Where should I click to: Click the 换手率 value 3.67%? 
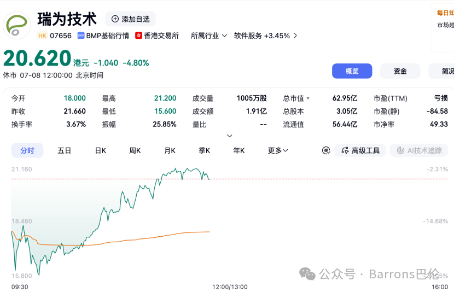[x=76, y=125]
